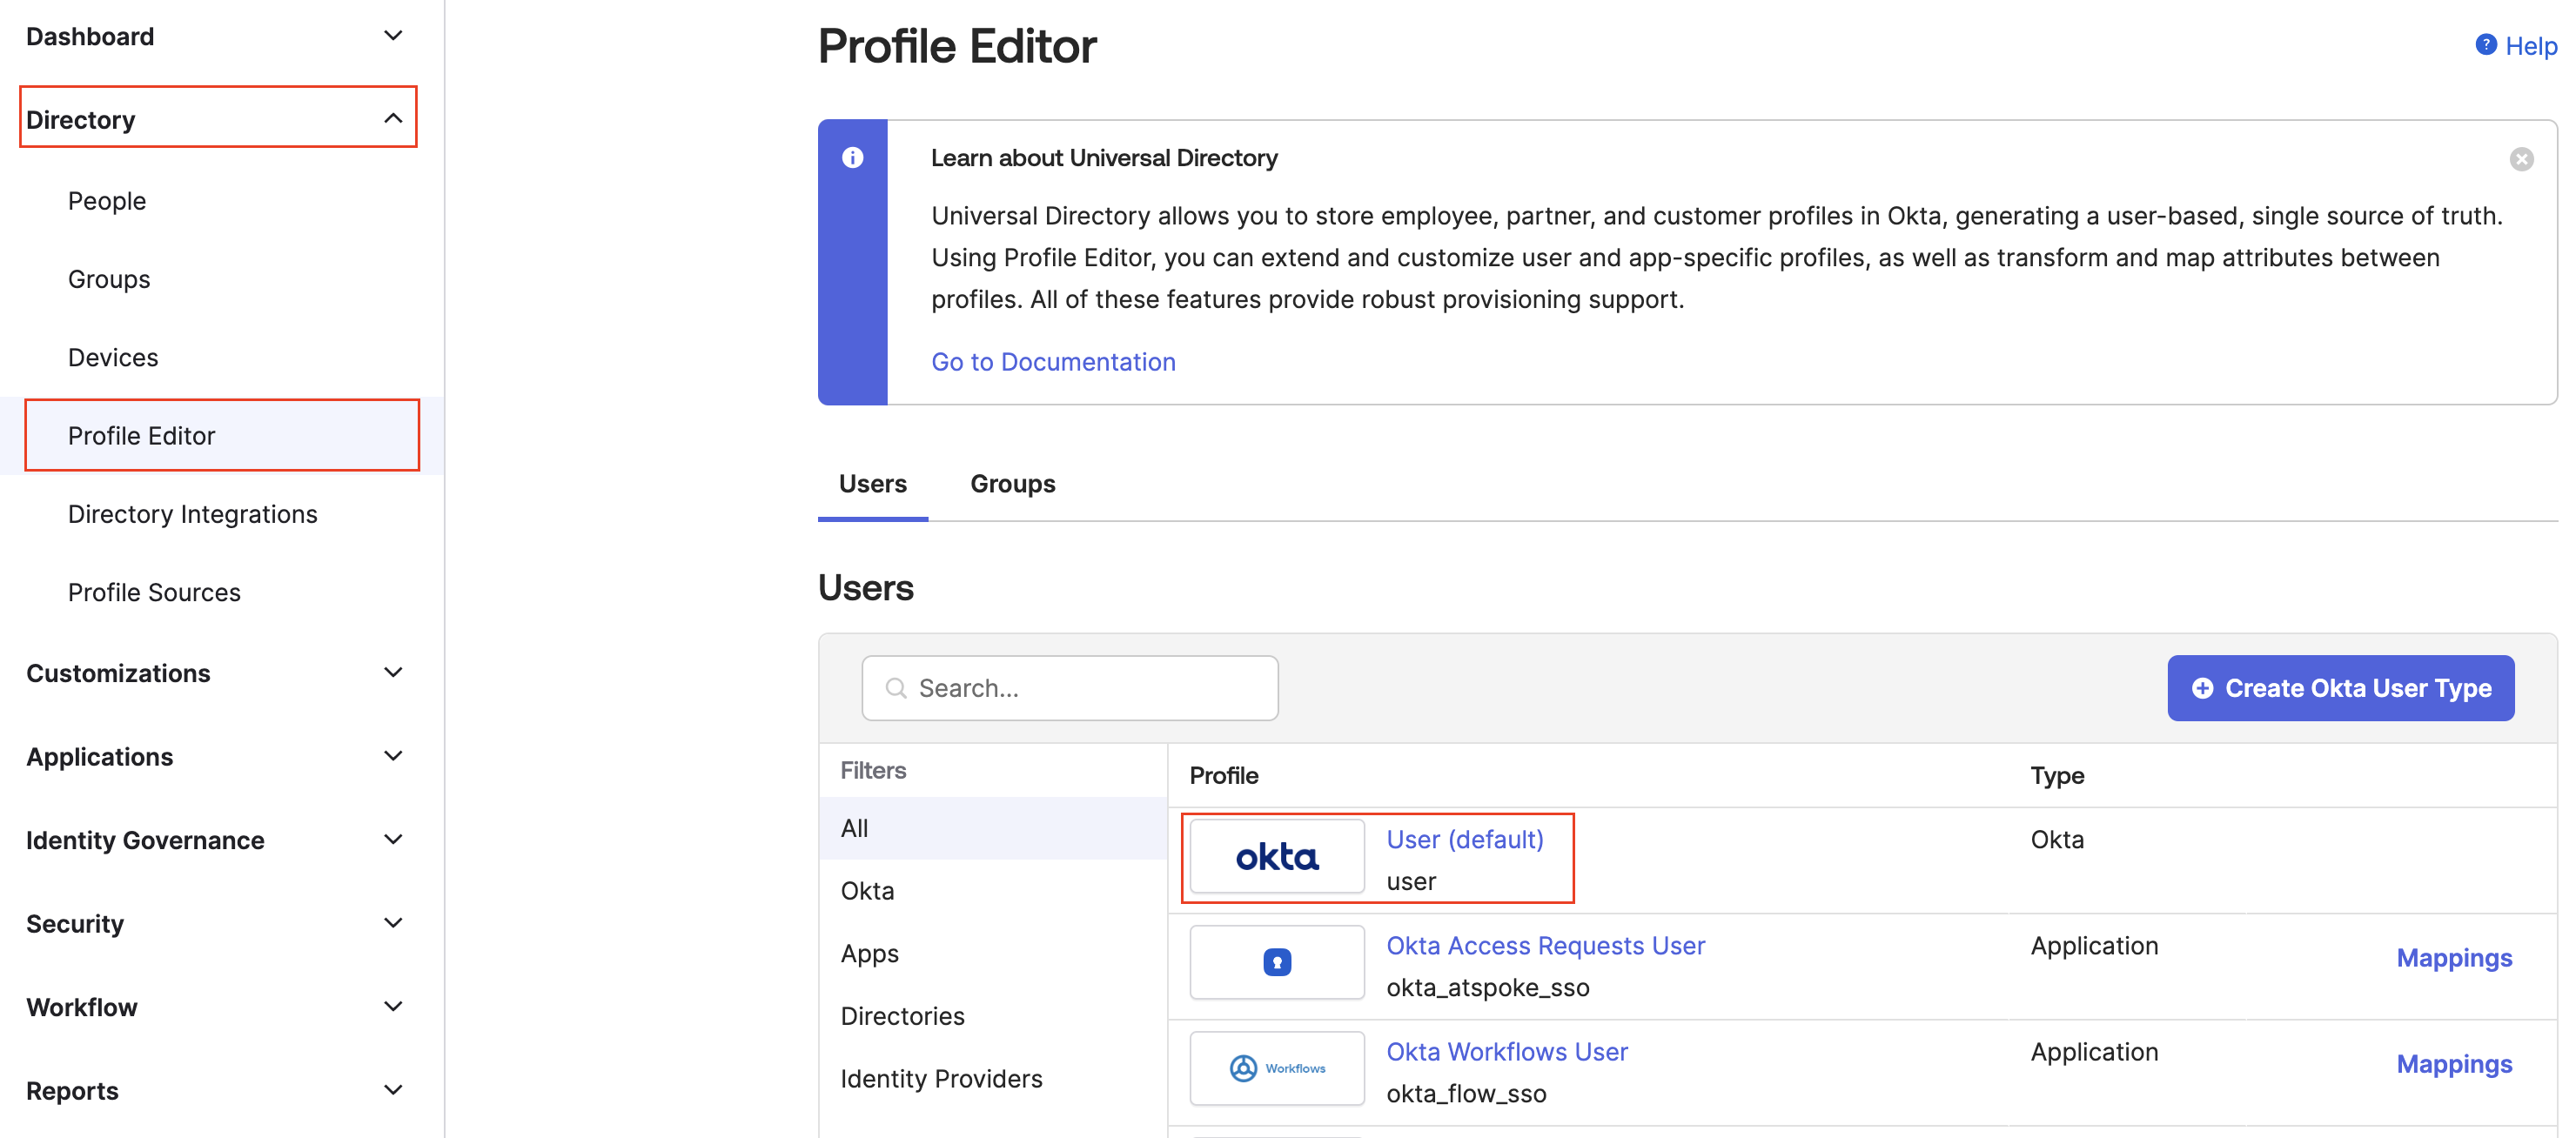2576x1138 pixels.
Task: Click the Create Okta User Type button
Action: click(x=2340, y=688)
